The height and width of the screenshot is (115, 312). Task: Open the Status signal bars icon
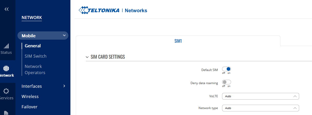6,46
